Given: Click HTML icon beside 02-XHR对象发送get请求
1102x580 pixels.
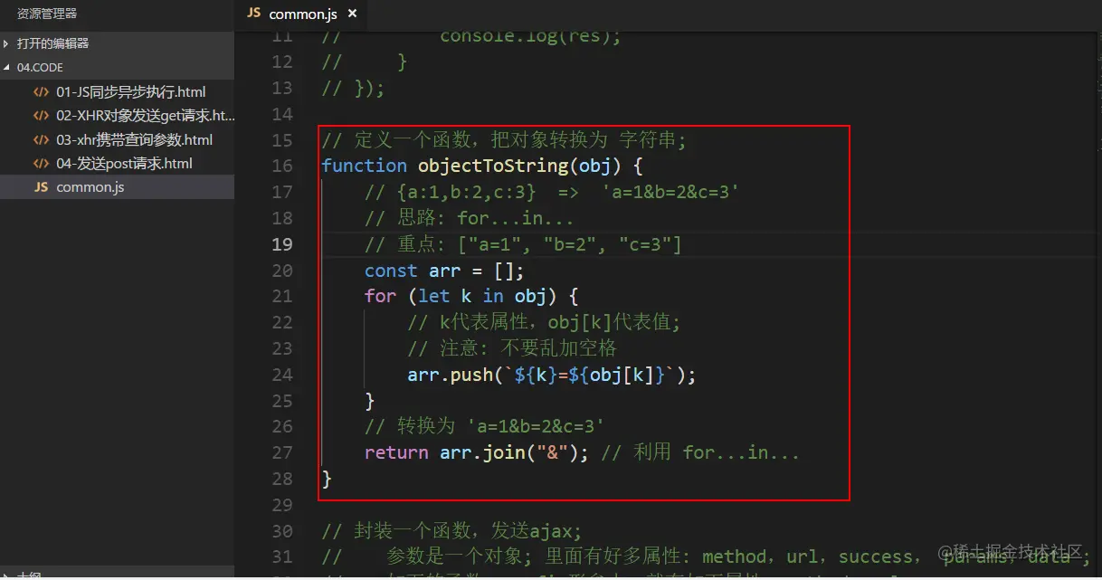Looking at the screenshot, I should pyautogui.click(x=41, y=116).
